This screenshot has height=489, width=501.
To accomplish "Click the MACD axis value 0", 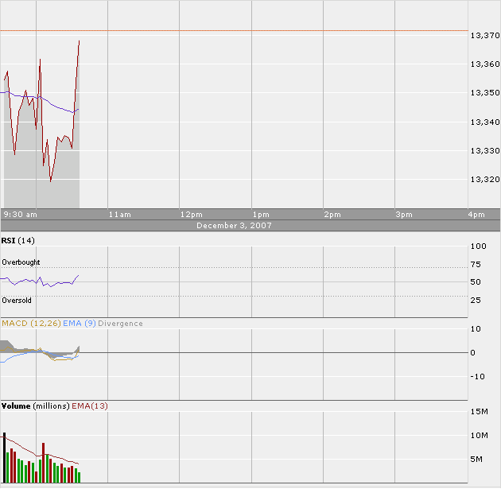I will coord(473,353).
